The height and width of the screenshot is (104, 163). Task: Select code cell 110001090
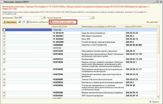point(66,30)
